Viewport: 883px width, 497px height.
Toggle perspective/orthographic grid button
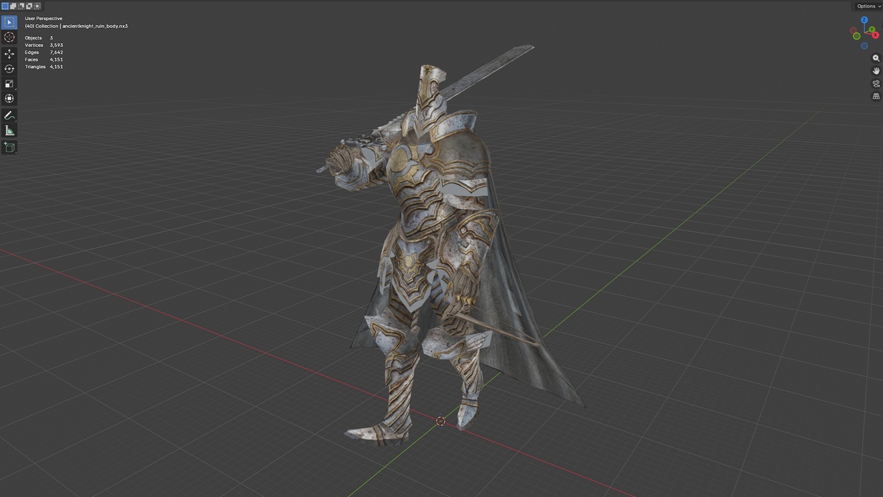pos(876,96)
